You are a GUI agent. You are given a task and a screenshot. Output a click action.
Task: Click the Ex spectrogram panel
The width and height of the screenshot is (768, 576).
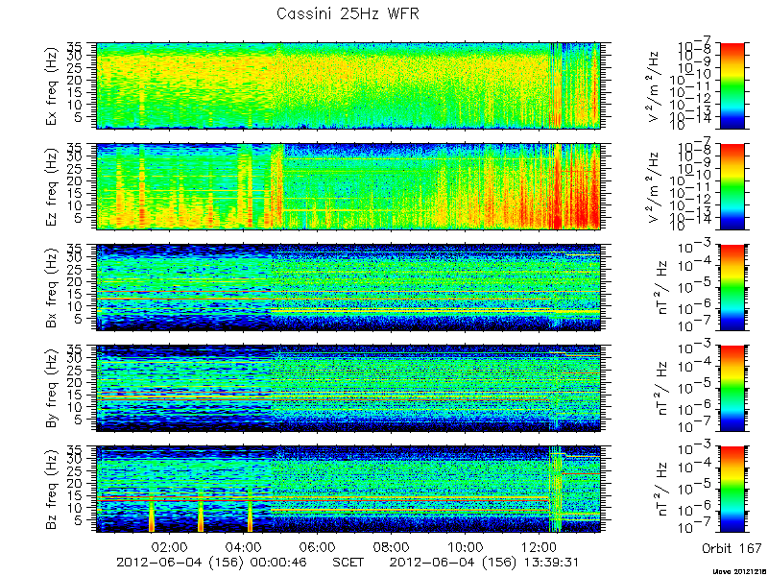[x=348, y=85]
